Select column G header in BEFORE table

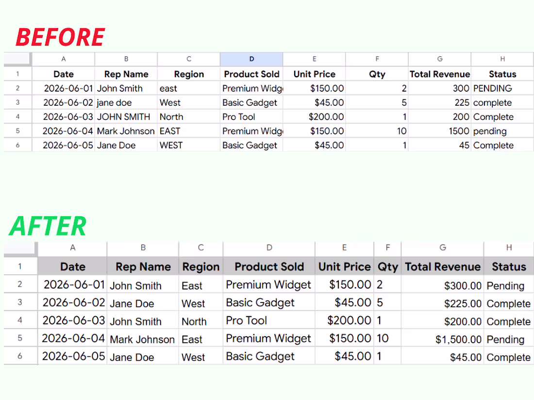440,59
